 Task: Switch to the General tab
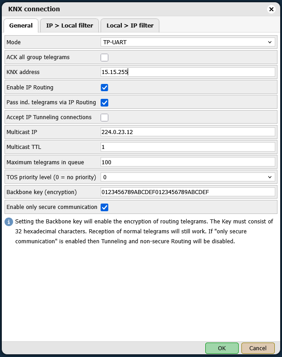21,26
